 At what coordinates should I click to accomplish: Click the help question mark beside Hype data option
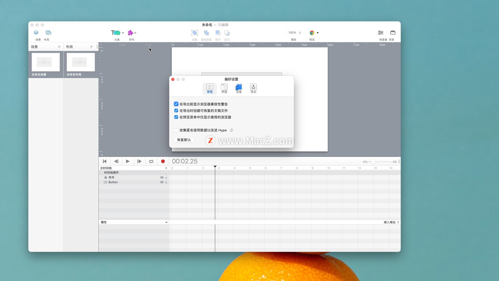[x=232, y=130]
